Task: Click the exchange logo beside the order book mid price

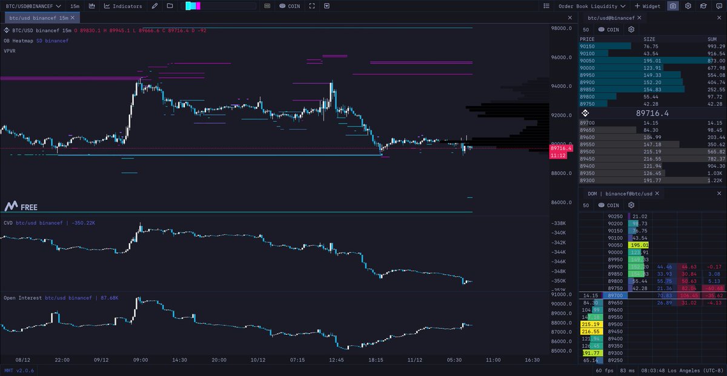Action: (x=585, y=113)
